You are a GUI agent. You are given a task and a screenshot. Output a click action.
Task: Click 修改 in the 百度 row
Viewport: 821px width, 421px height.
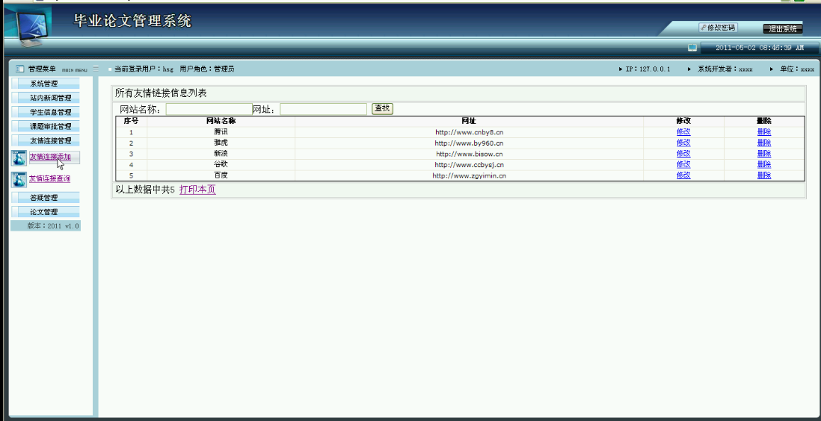(x=683, y=175)
